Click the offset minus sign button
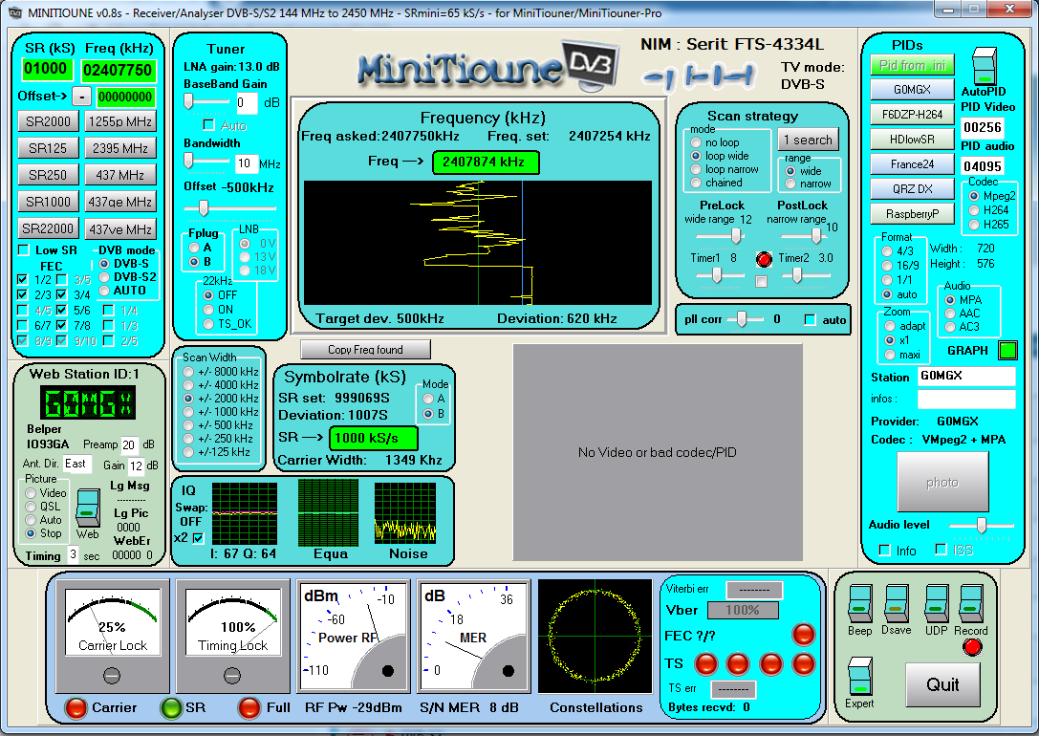The width and height of the screenshot is (1039, 736). tap(81, 97)
